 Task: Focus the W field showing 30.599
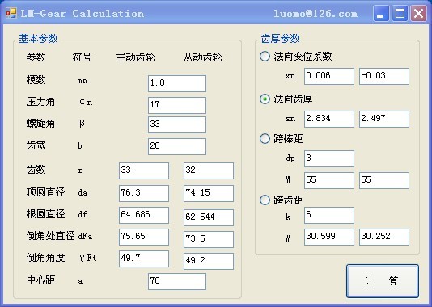coord(329,237)
